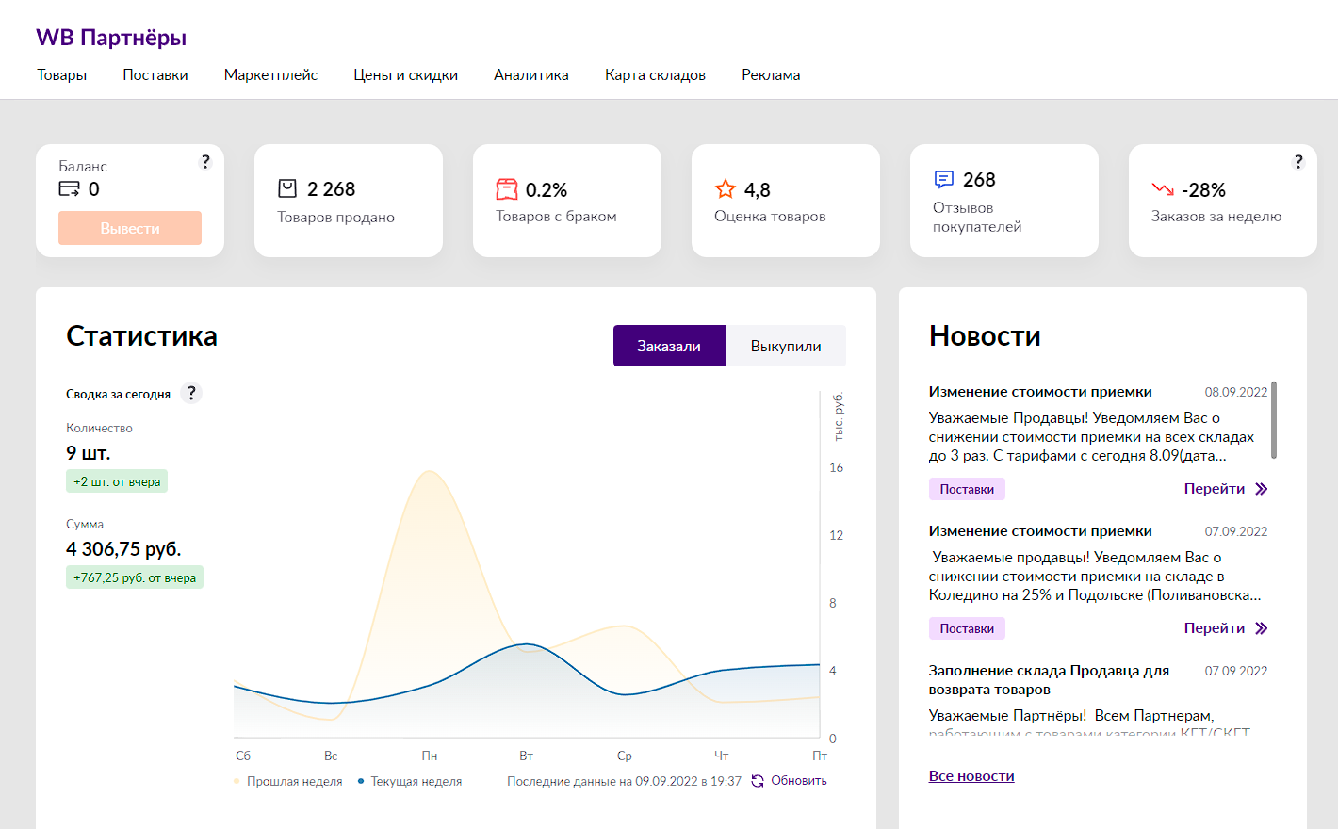Screen dimensions: 1338x829
Task: Go to Цены и скидки section
Action: 406,74
